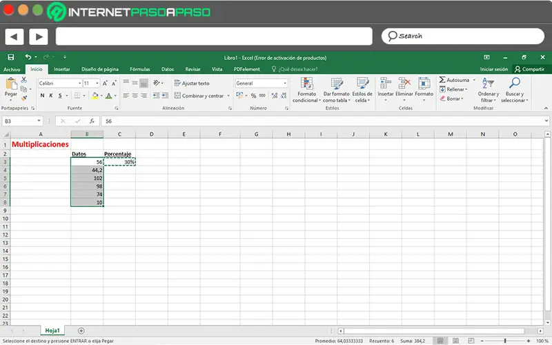Image resolution: width=552 pixels, height=345 pixels.
Task: Open Dar formato como tabla
Action: tap(336, 90)
